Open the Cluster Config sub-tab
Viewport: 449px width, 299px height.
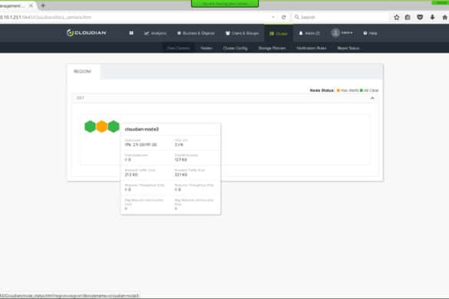click(235, 48)
